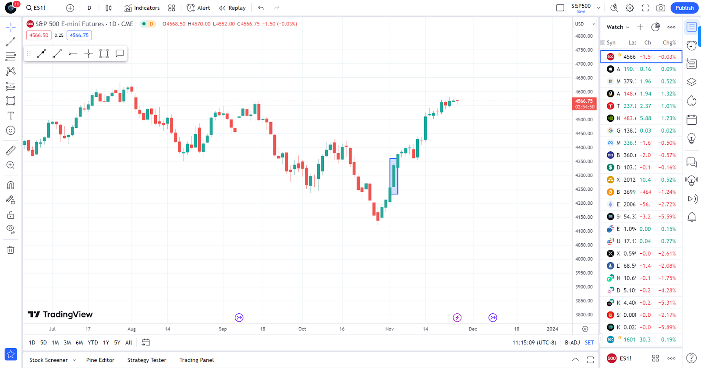The height and width of the screenshot is (368, 701).
Task: Toggle B-ADJ back-adjustment setting
Action: [572, 343]
